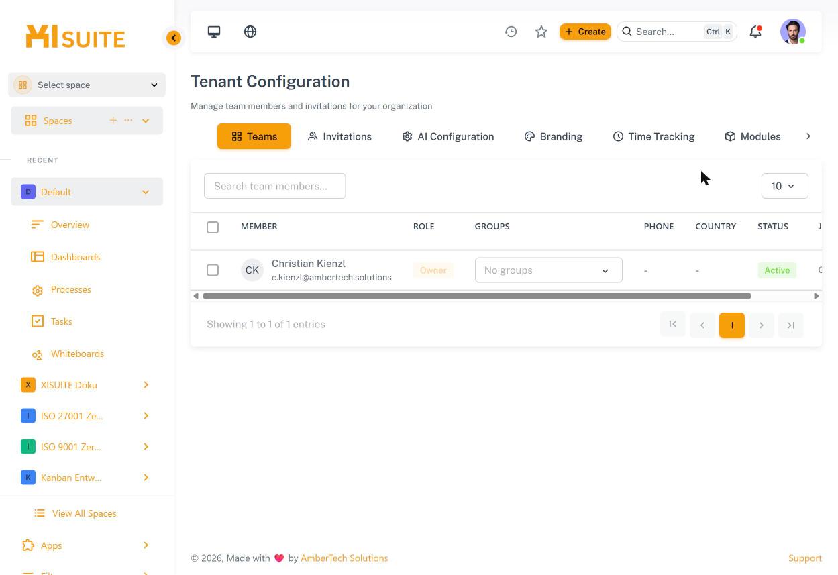Open the user profile avatar

click(x=793, y=32)
